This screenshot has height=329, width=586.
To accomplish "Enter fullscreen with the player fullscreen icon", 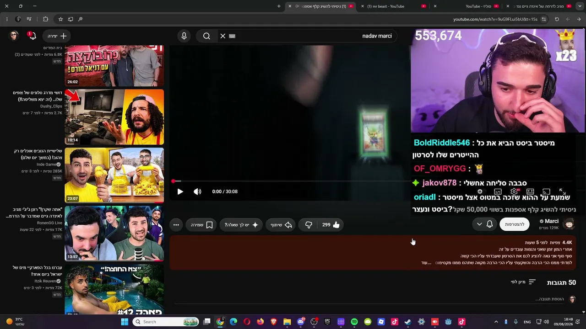I will click(562, 191).
